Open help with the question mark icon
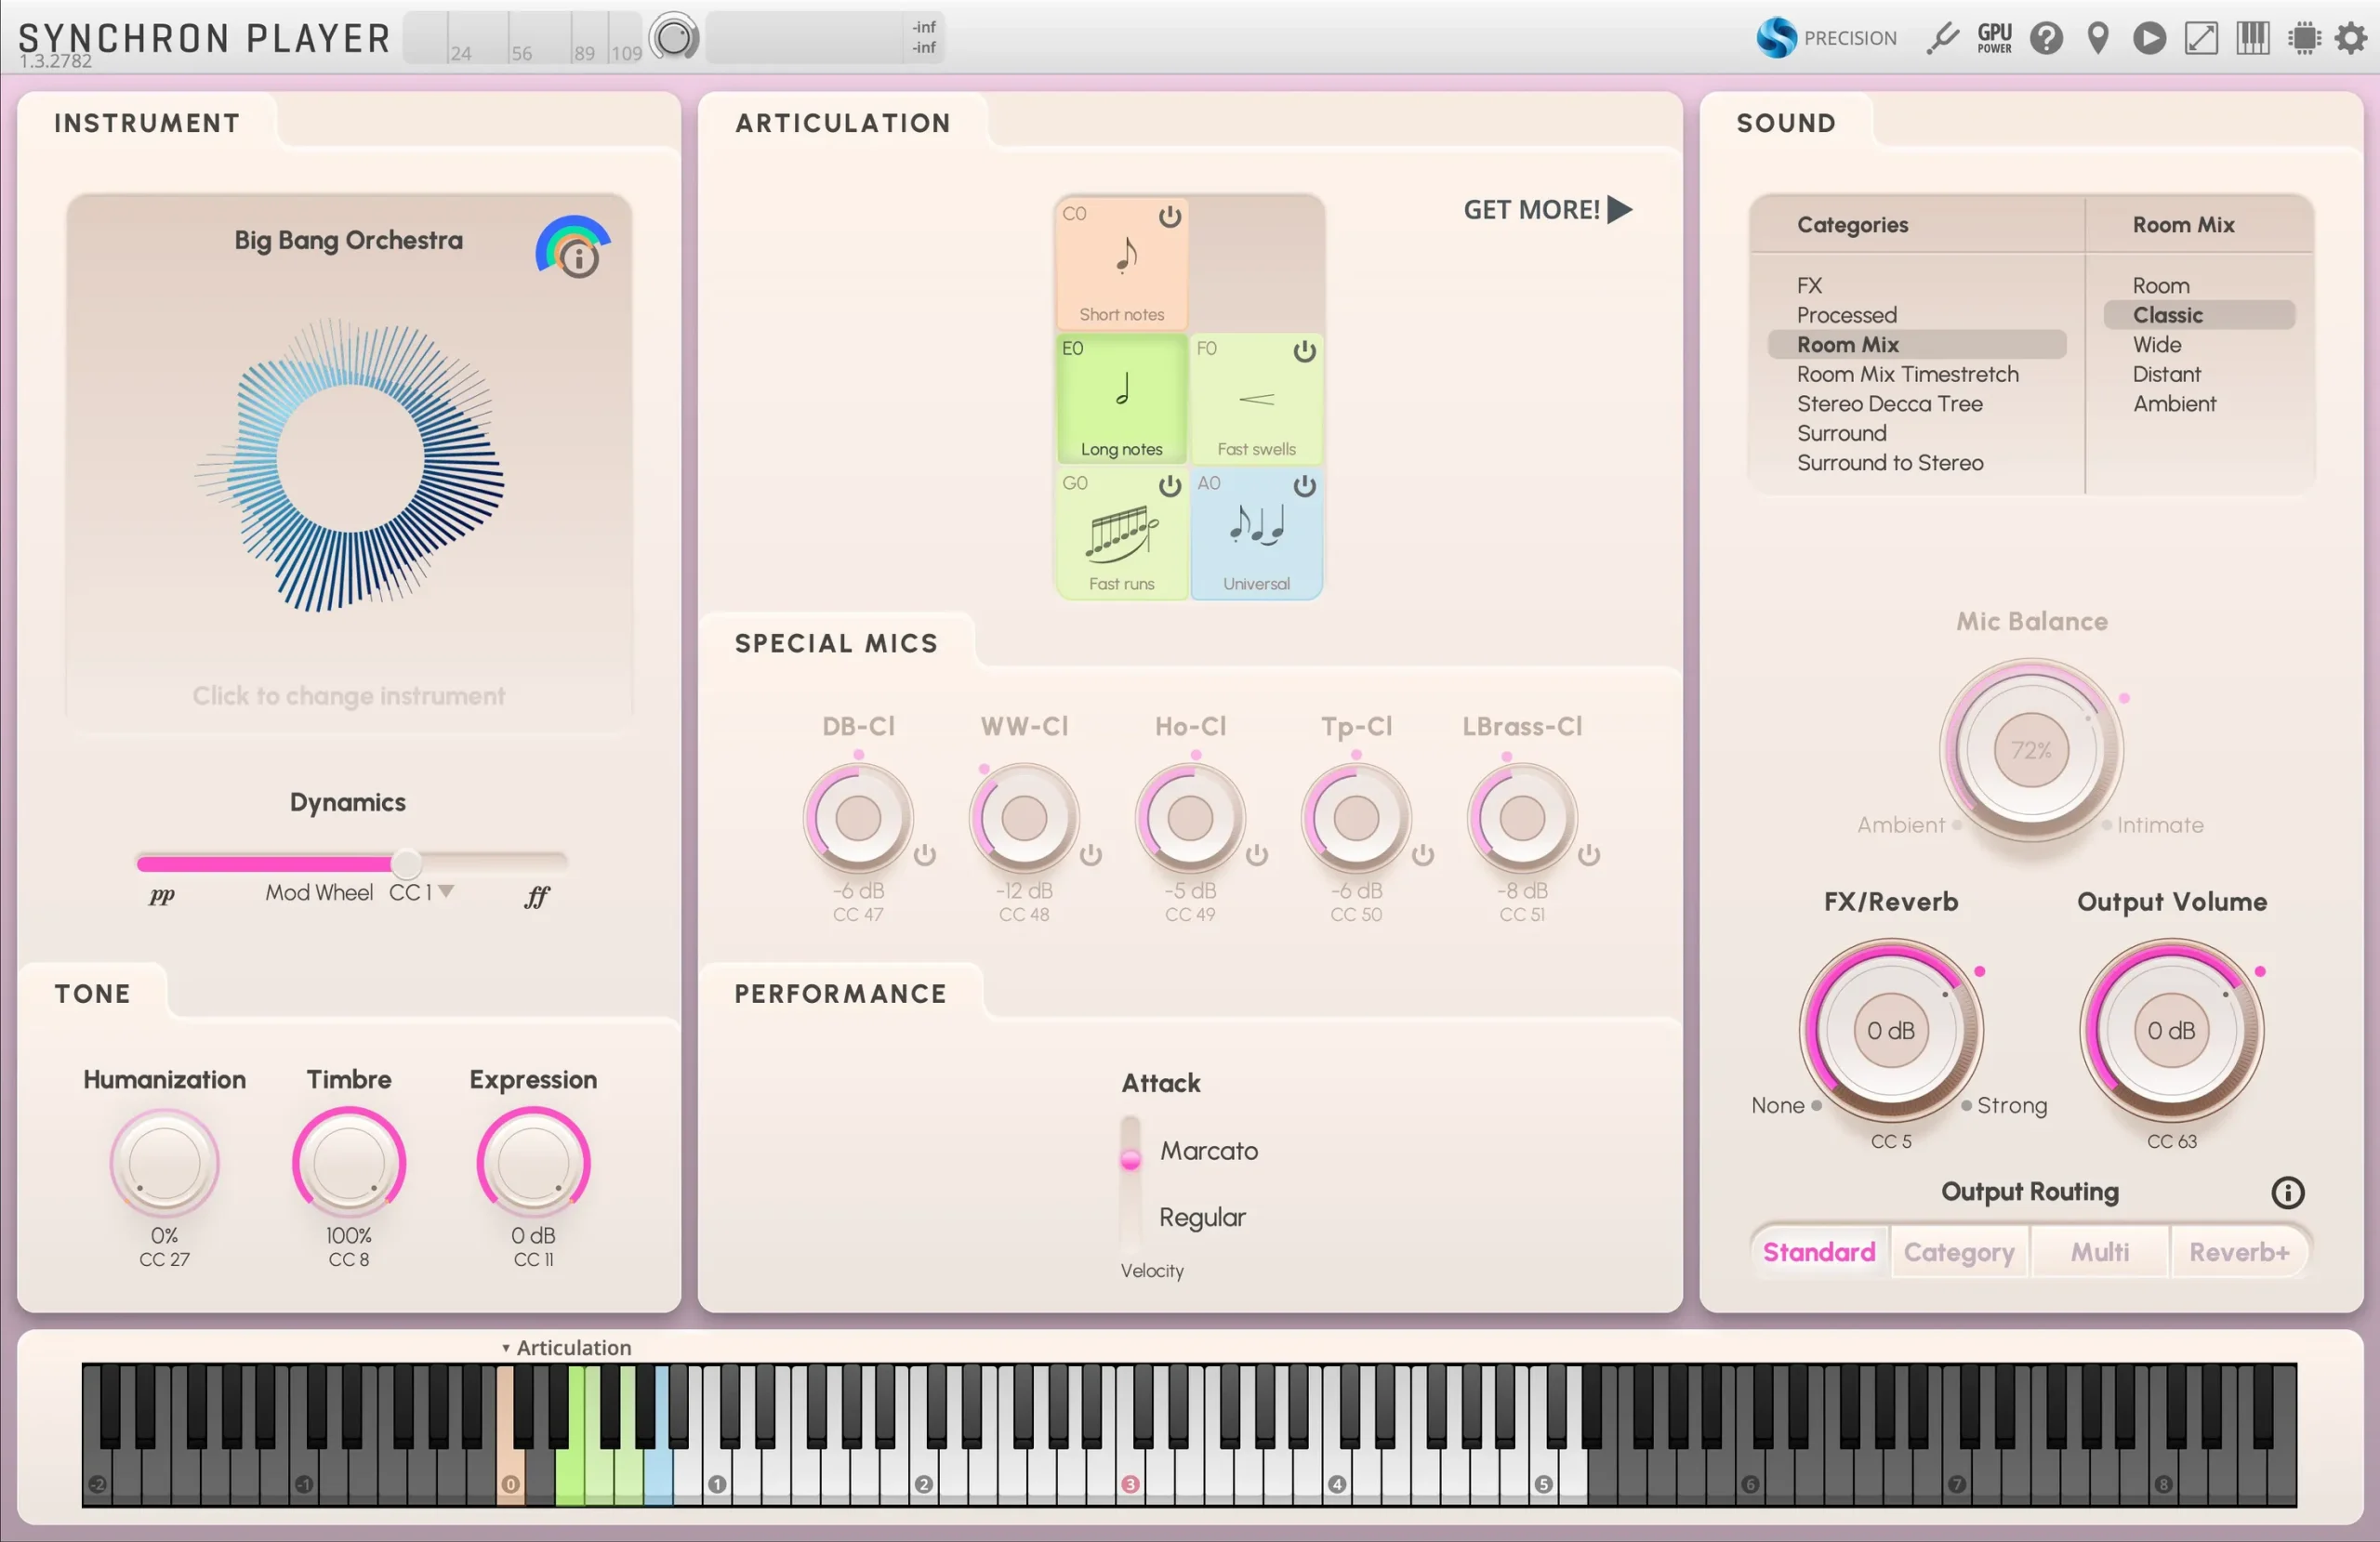Viewport: 2380px width, 1542px height. [x=2046, y=39]
